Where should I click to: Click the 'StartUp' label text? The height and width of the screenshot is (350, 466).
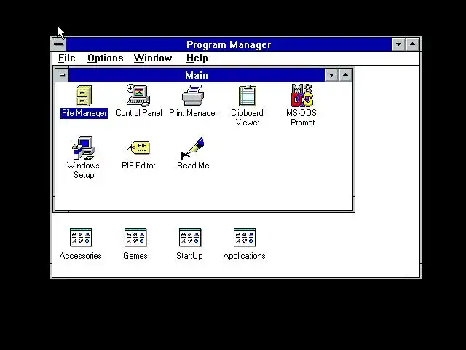(x=189, y=256)
